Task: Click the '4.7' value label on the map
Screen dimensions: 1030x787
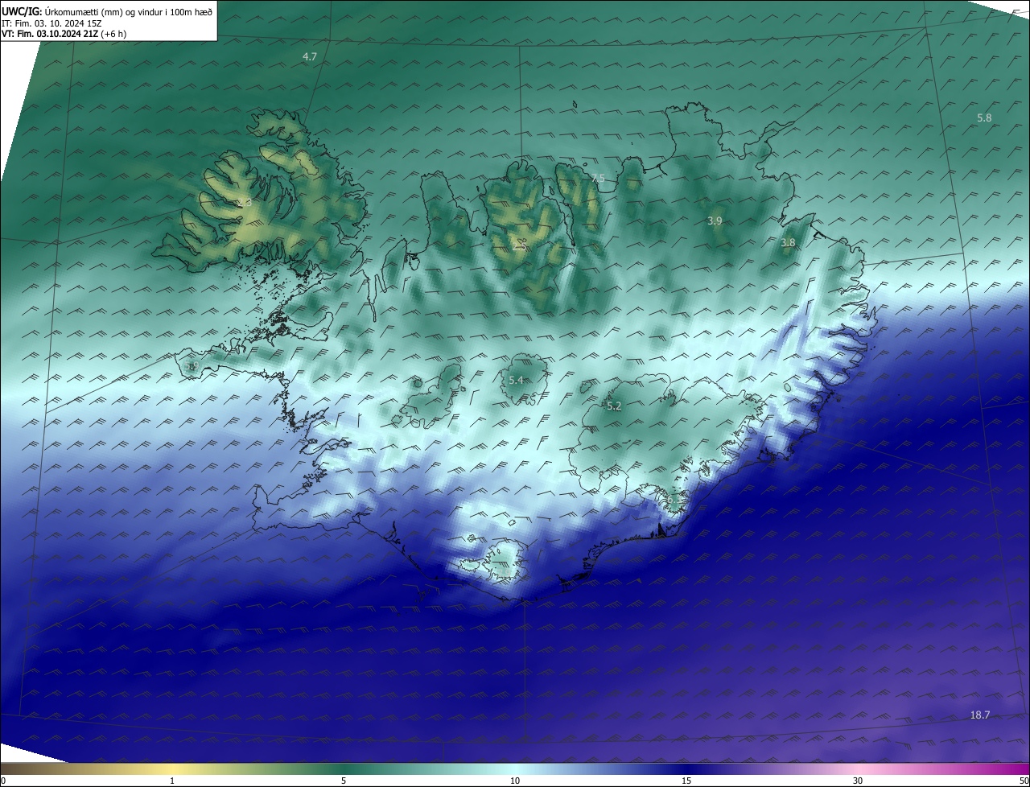Action: (x=310, y=56)
